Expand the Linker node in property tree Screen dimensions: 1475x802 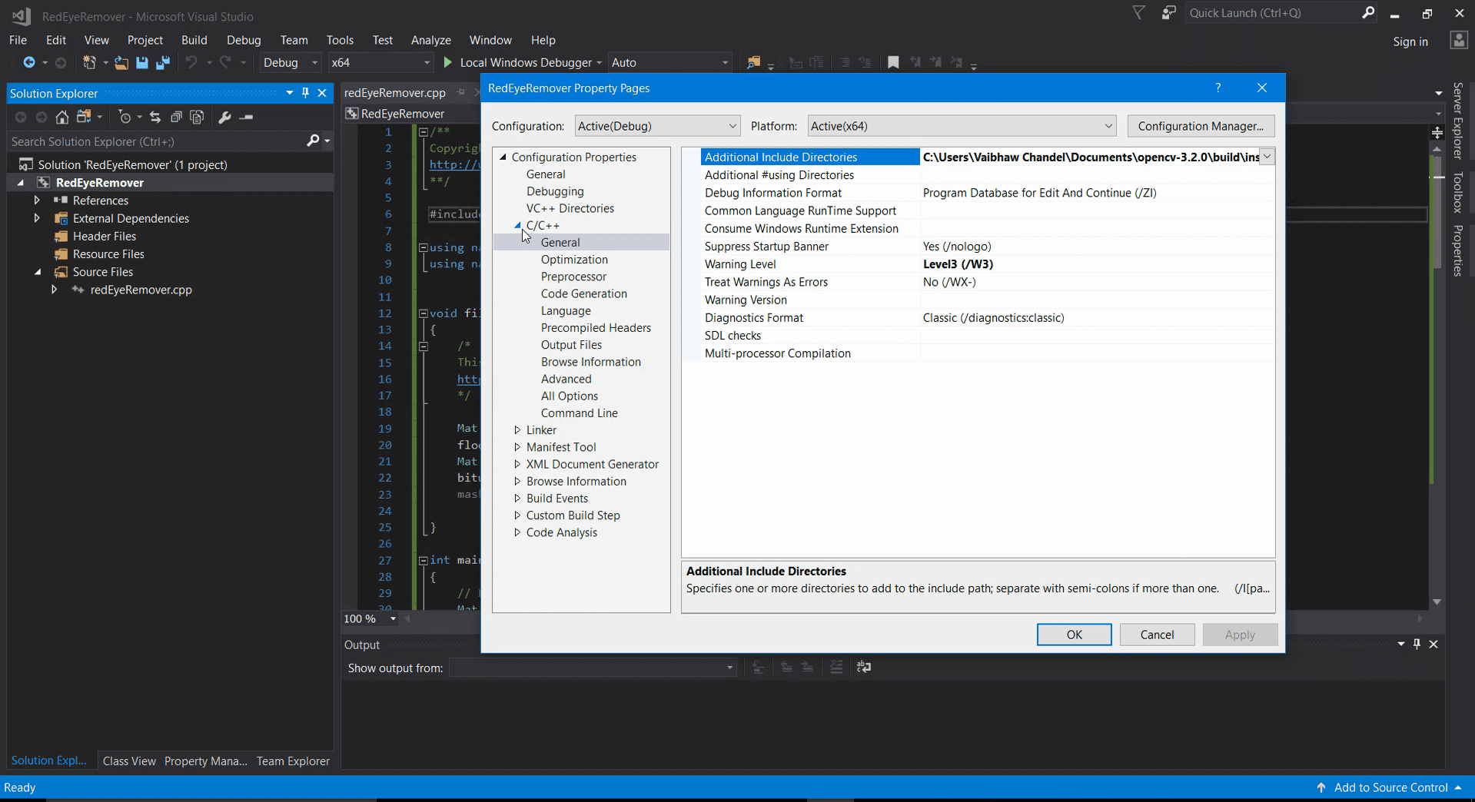[517, 430]
